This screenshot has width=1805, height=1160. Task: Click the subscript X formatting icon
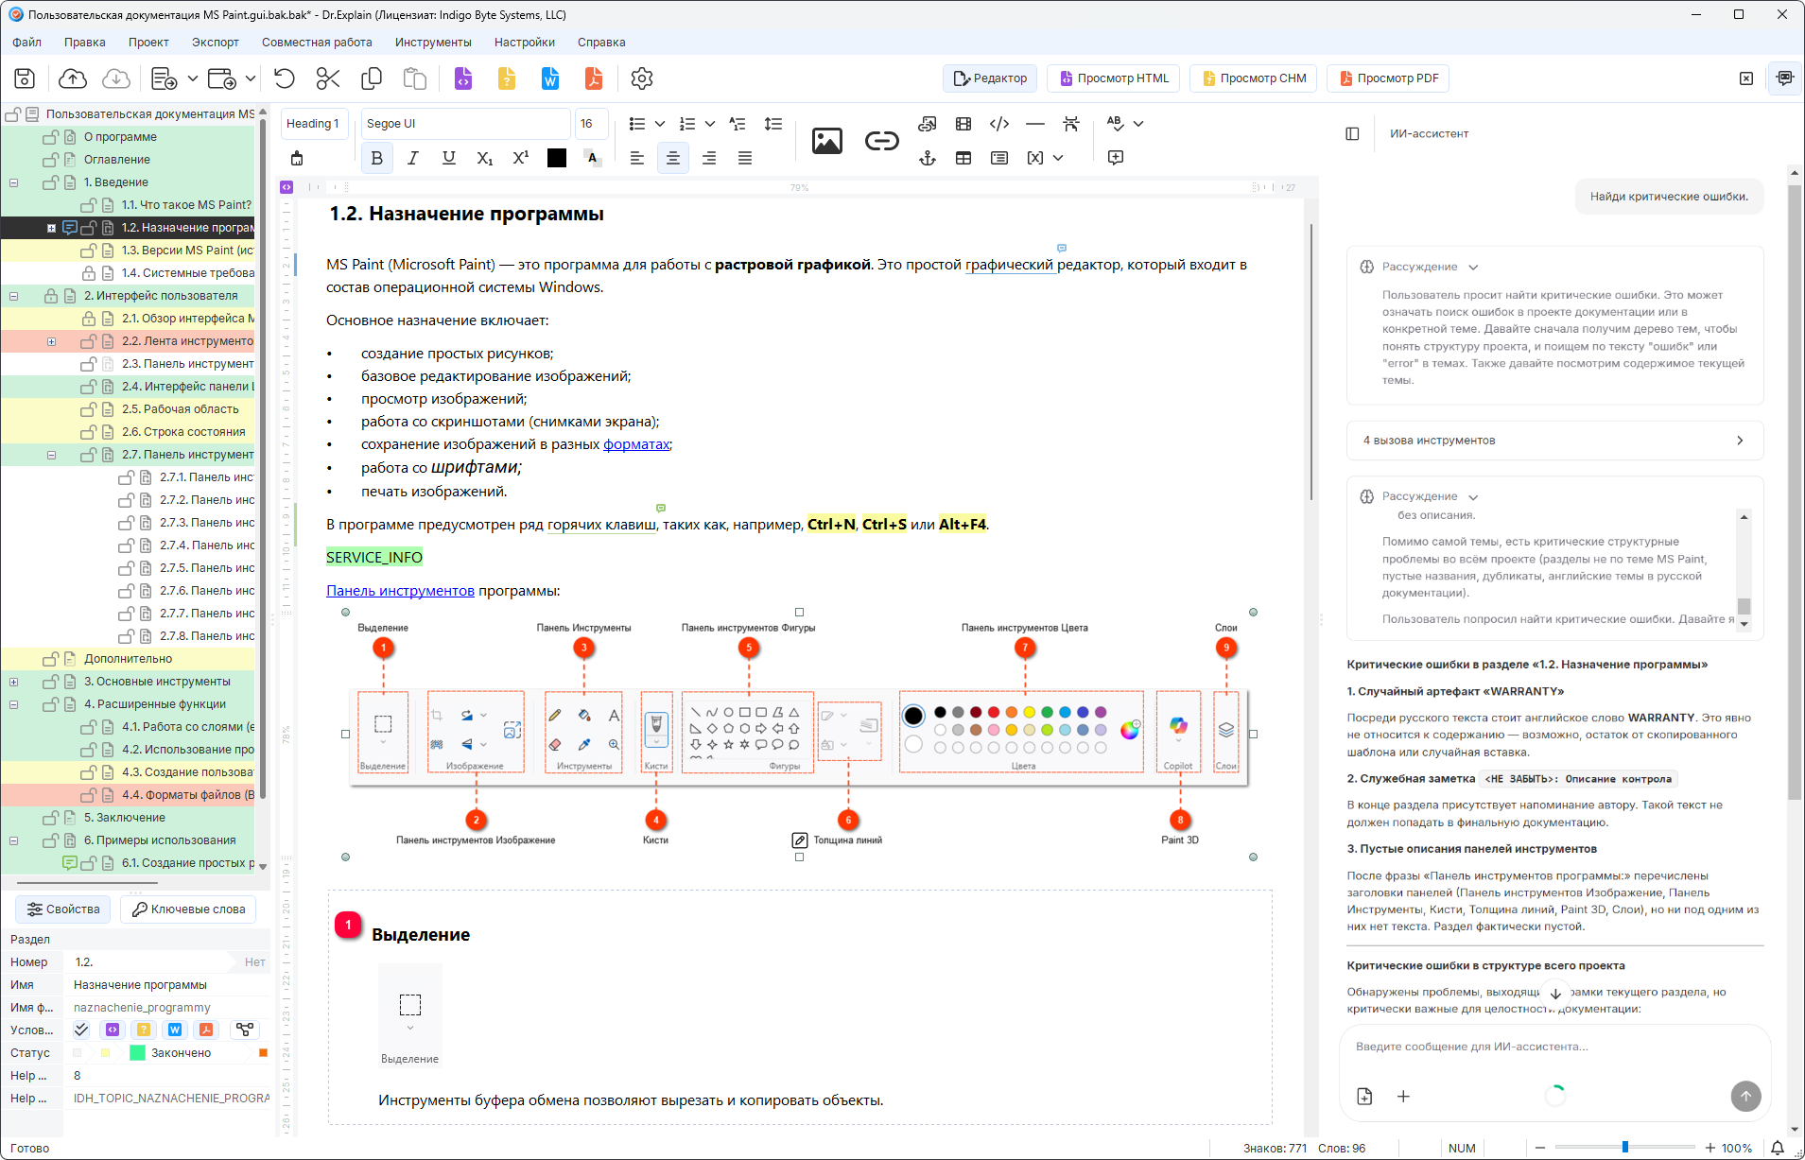485,158
